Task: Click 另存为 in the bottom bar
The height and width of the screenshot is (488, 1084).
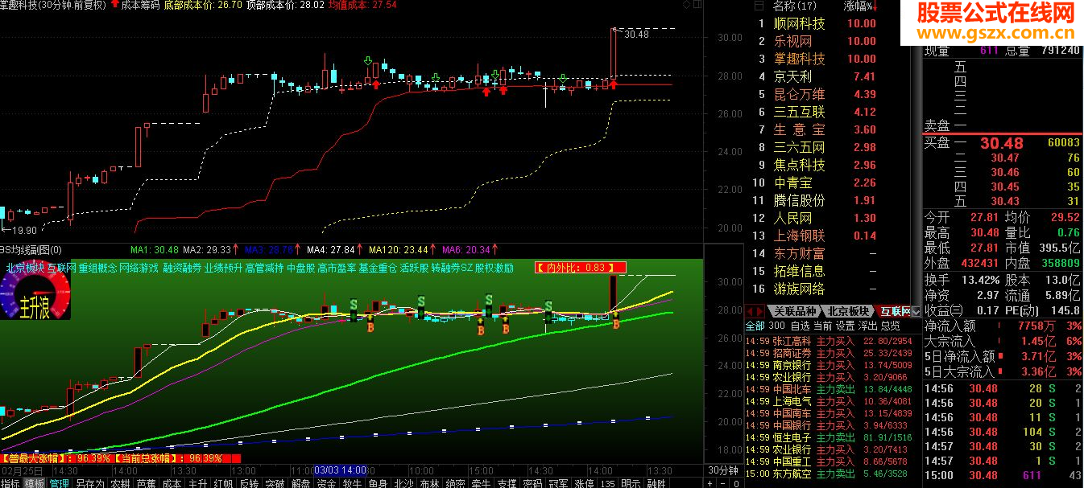Action: click(x=89, y=483)
